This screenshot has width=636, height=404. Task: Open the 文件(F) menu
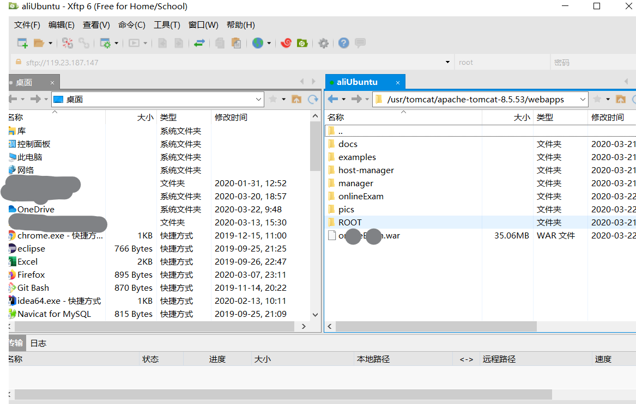click(x=27, y=25)
